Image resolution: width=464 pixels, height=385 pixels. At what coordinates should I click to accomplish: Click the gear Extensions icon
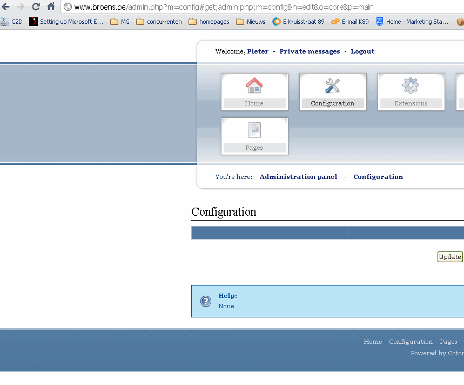tap(411, 85)
